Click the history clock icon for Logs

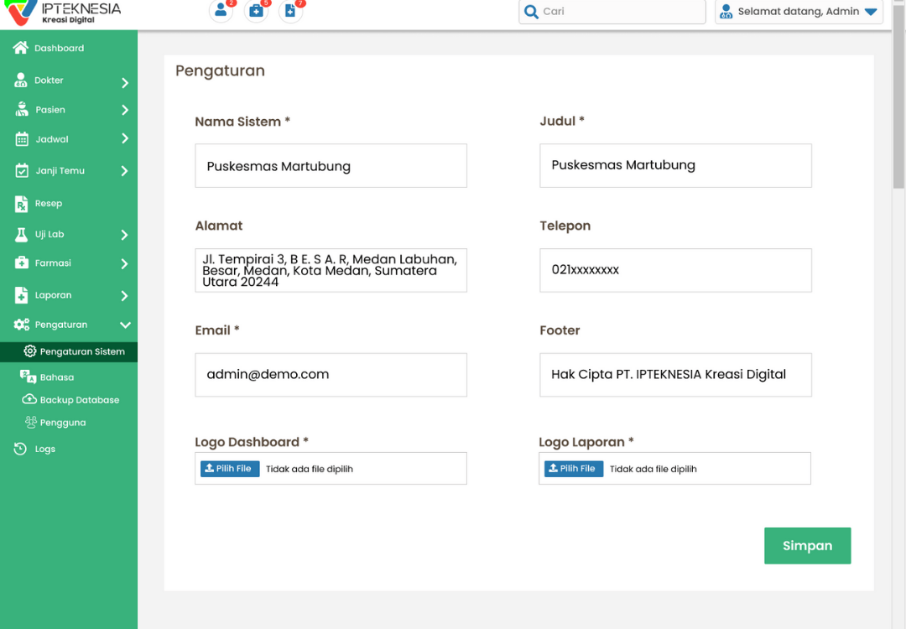pos(21,450)
